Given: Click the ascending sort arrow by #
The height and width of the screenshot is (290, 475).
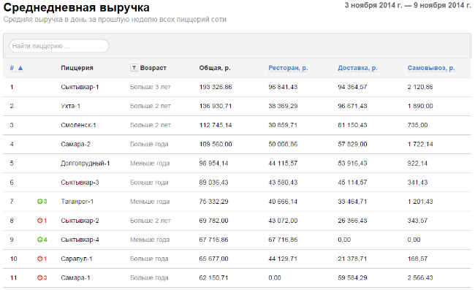Looking at the screenshot, I should pos(20,68).
